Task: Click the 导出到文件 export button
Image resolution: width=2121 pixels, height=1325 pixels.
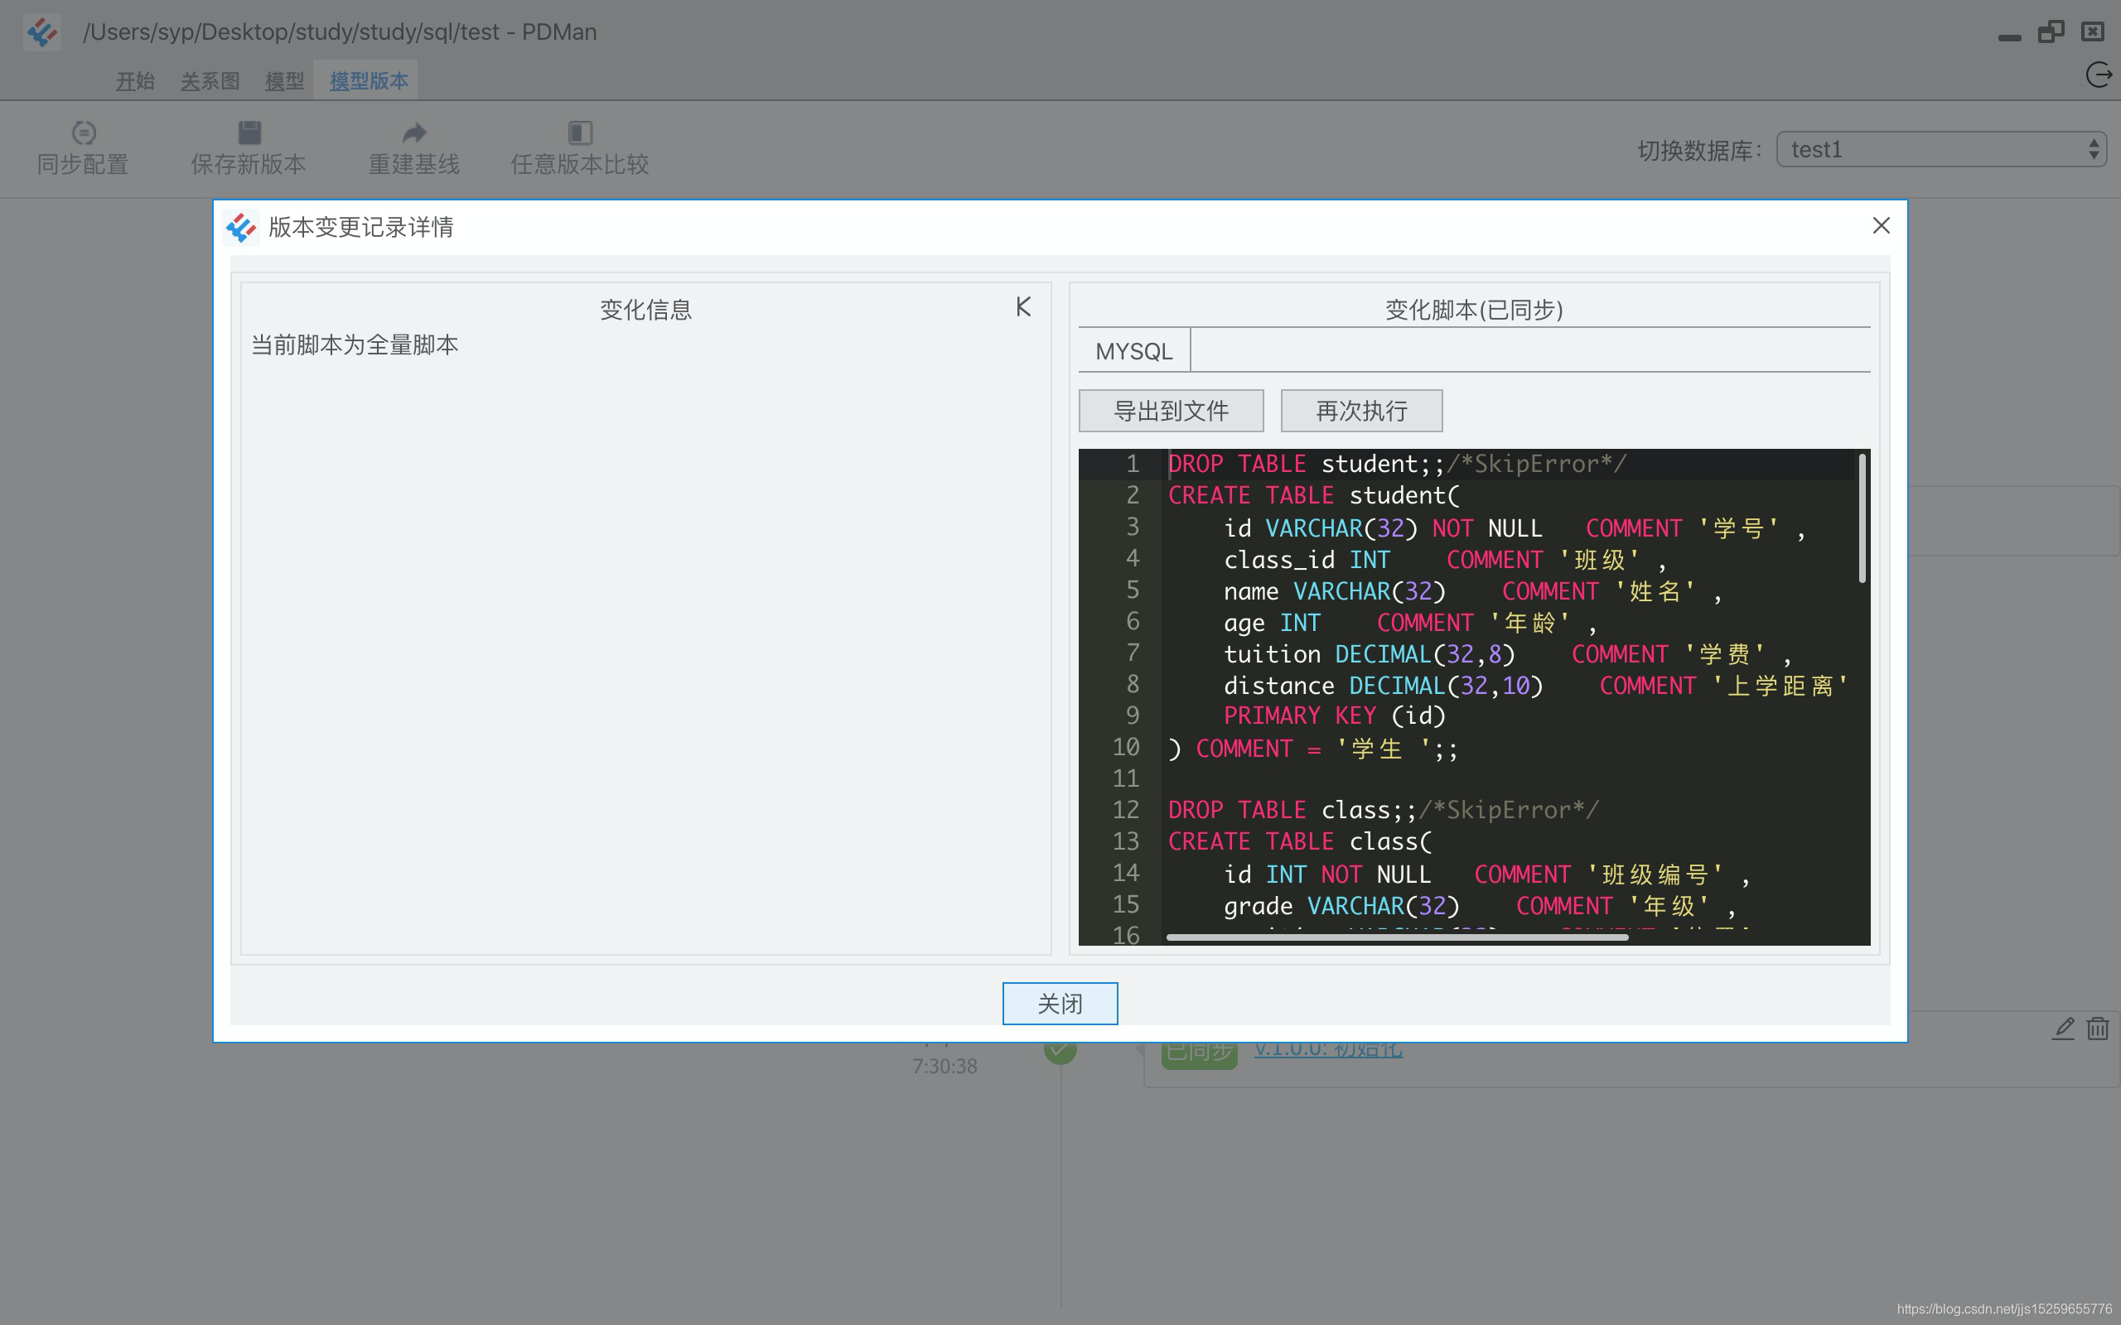Action: (x=1170, y=409)
